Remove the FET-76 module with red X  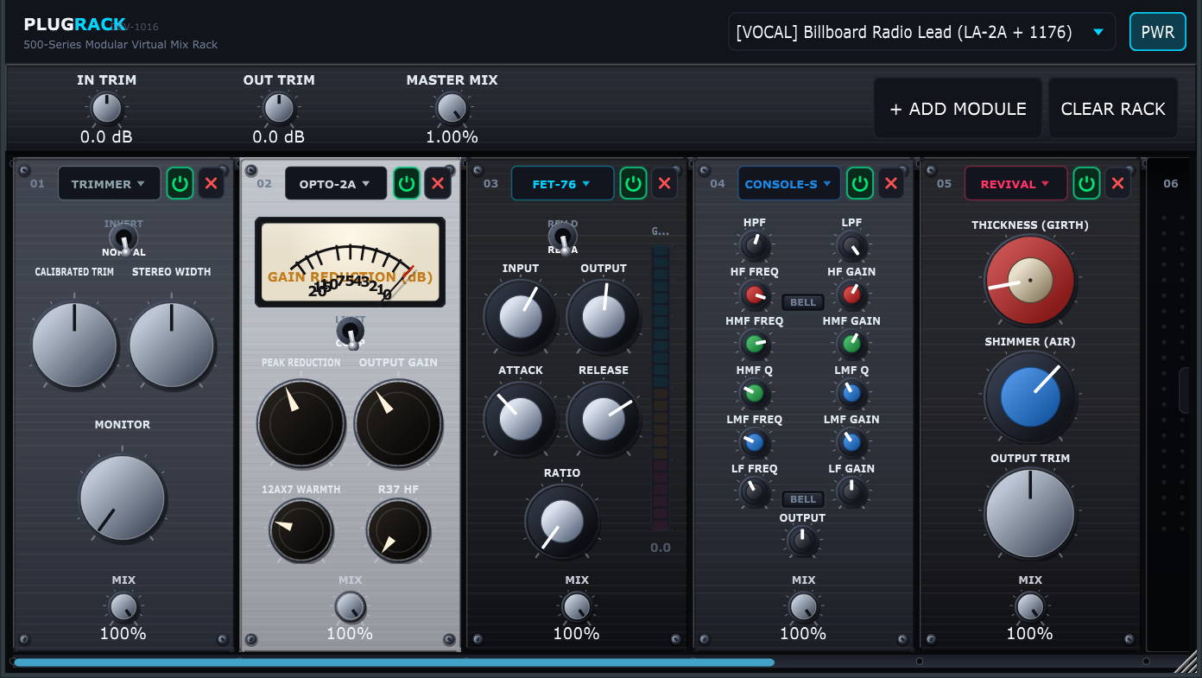coord(664,183)
